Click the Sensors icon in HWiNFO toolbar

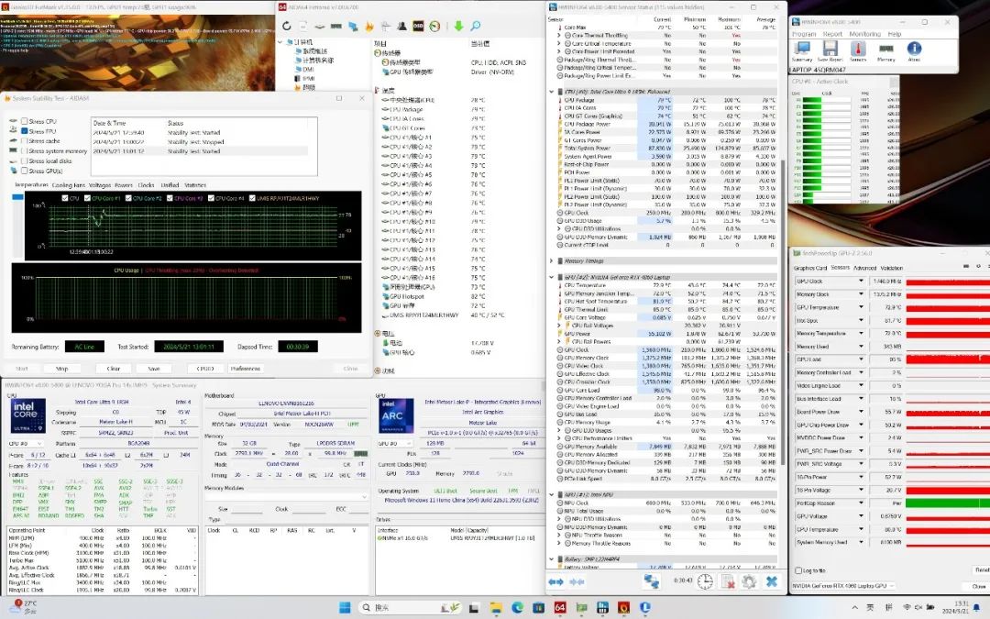point(859,50)
